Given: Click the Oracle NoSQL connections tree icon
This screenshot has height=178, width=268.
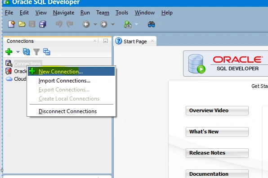Looking at the screenshot, I should pyautogui.click(x=9, y=71).
